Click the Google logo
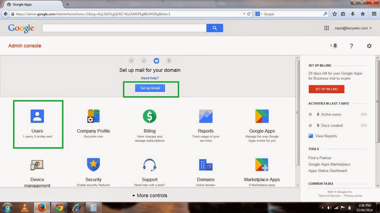380x213 pixels. point(21,28)
